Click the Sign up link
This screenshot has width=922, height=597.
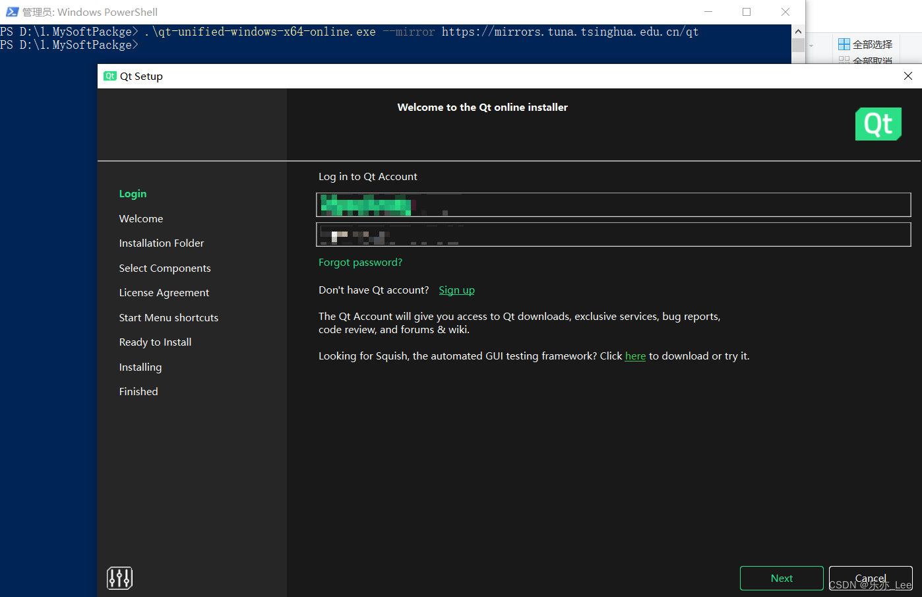pos(456,290)
